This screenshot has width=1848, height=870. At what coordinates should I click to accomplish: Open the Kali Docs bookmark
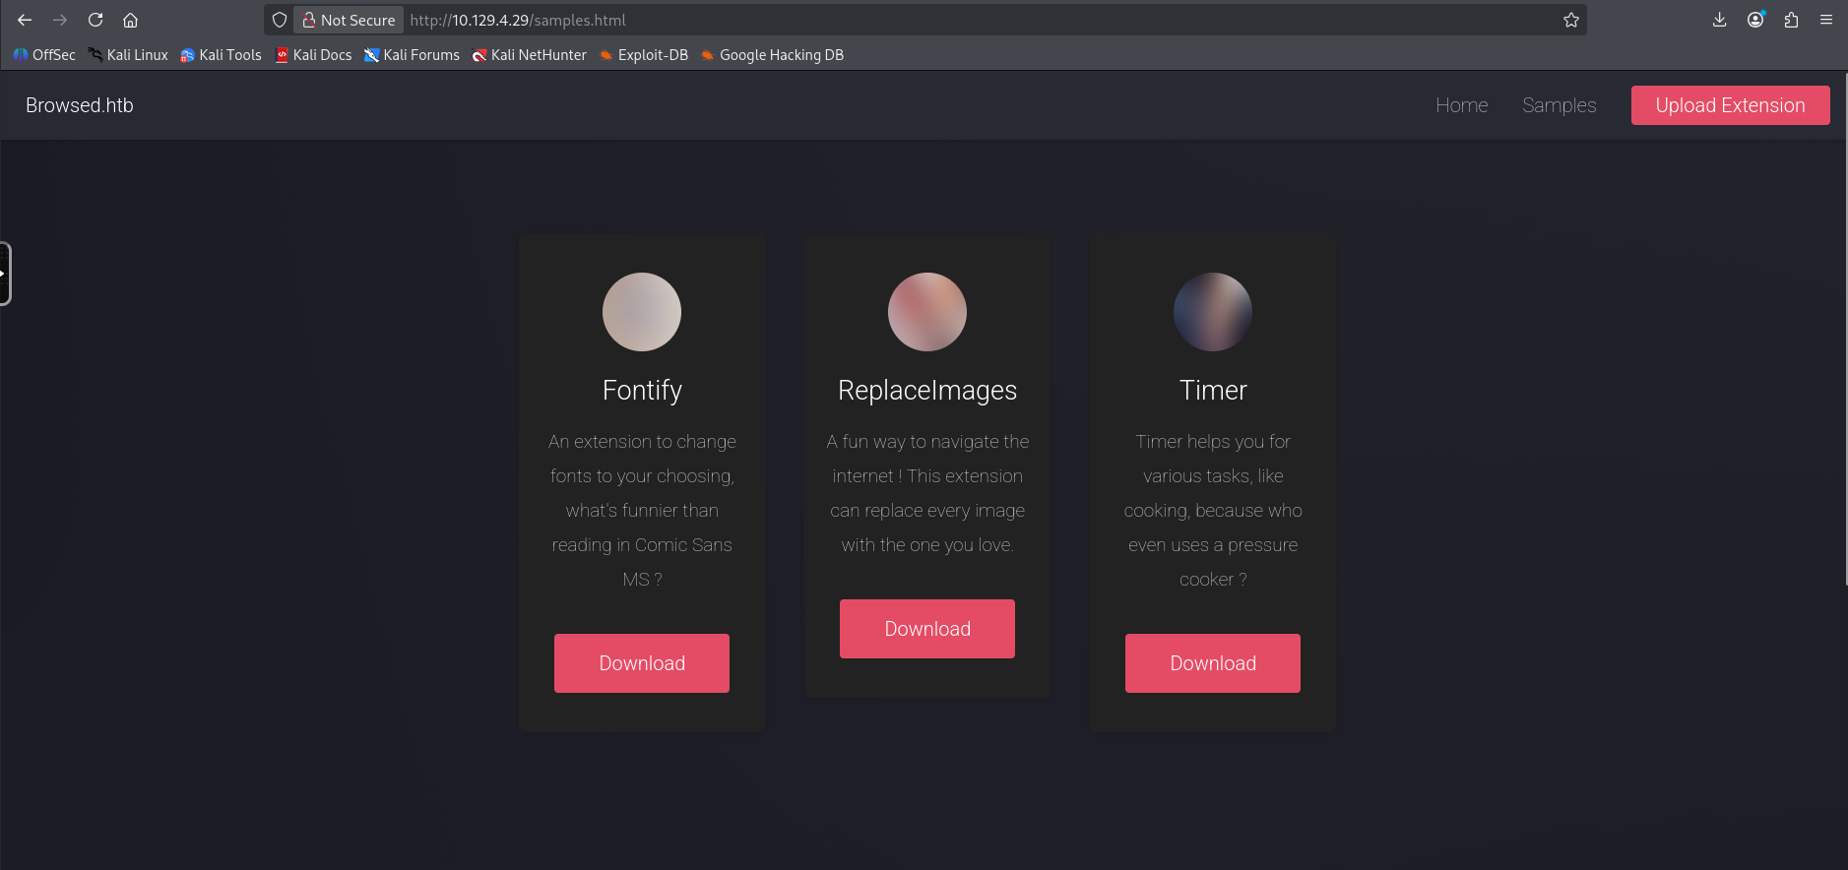point(313,55)
